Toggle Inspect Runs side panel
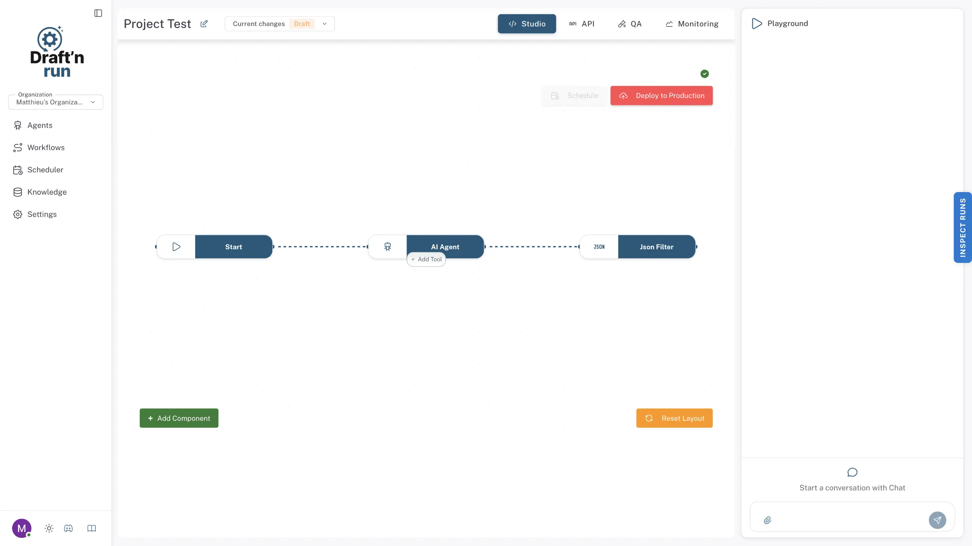This screenshot has height=546, width=972. (962, 227)
